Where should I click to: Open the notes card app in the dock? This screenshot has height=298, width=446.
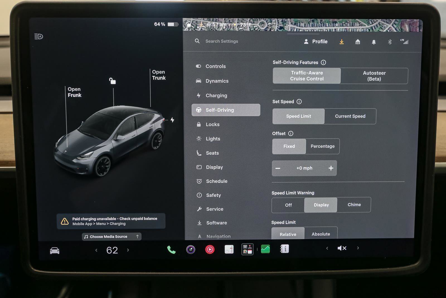pos(229,249)
